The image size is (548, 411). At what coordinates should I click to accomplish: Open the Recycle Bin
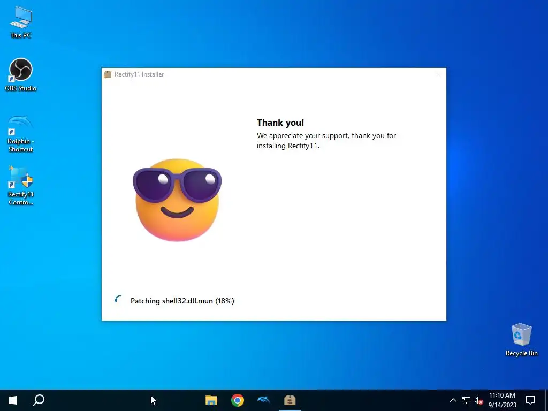point(521,339)
